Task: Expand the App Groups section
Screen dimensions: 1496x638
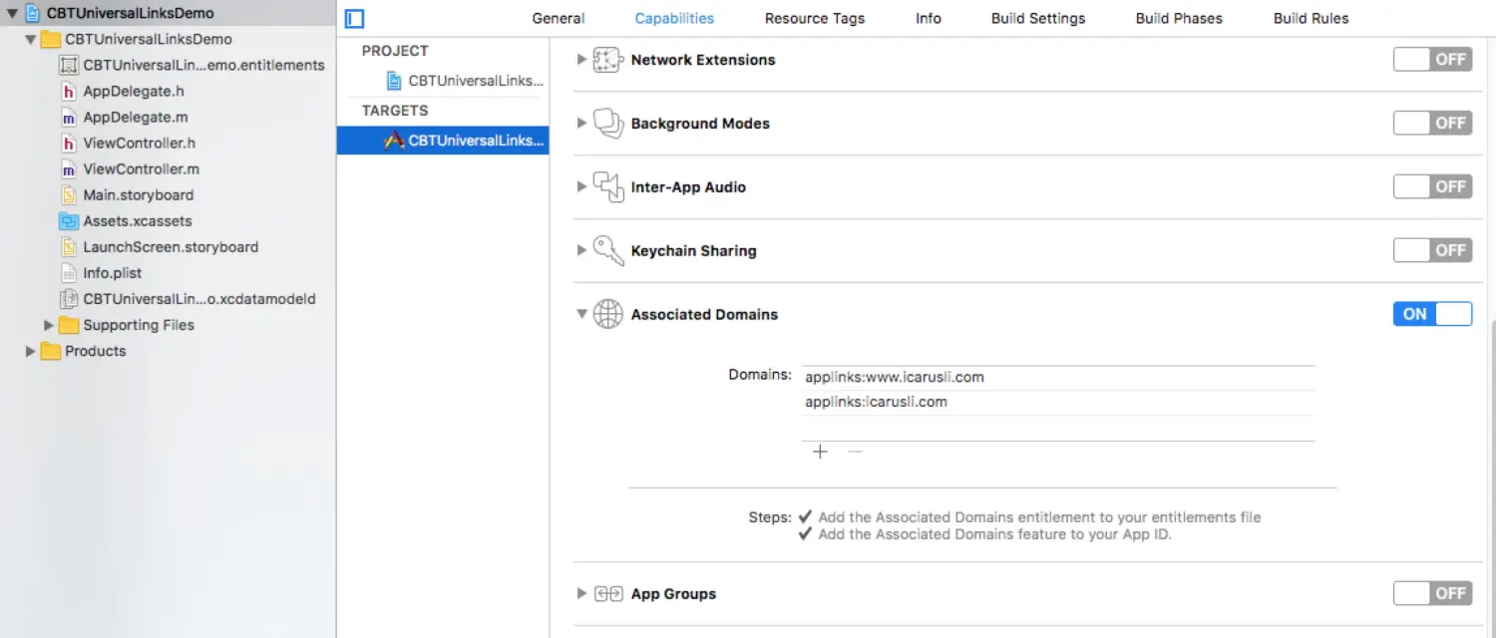Action: tap(582, 594)
